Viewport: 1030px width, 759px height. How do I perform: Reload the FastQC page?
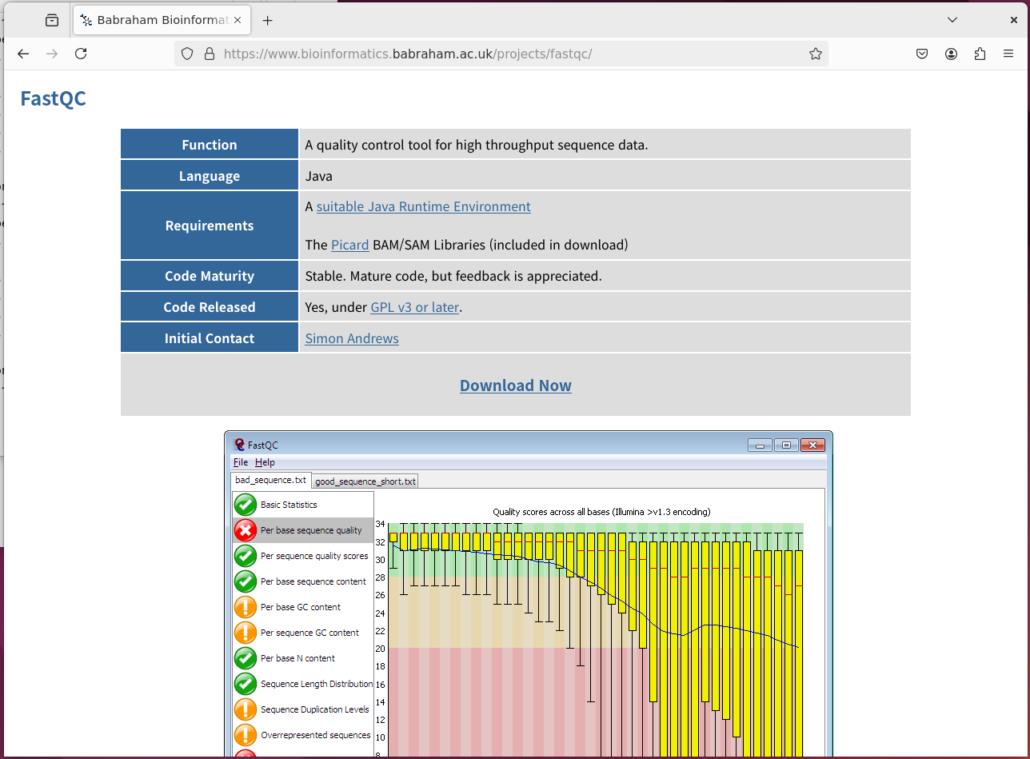click(x=81, y=54)
